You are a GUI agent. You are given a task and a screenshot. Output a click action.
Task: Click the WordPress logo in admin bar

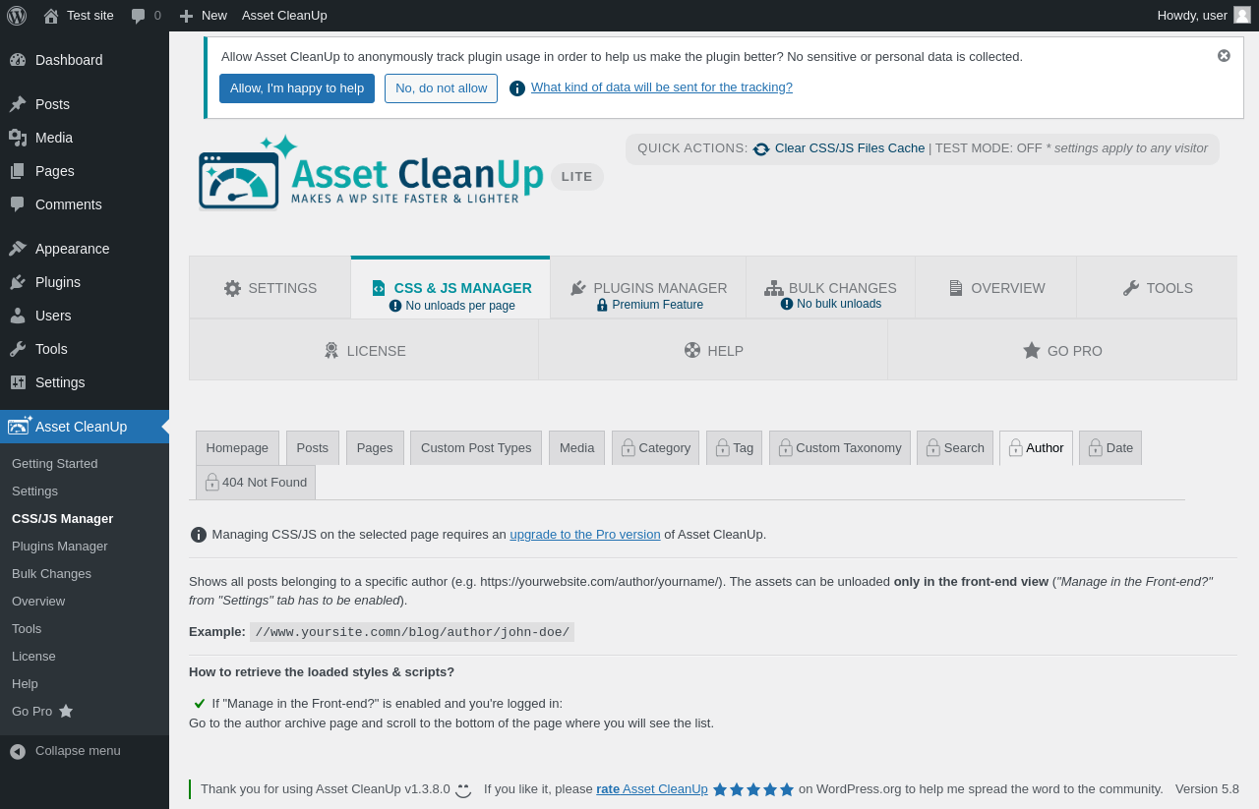(x=17, y=15)
